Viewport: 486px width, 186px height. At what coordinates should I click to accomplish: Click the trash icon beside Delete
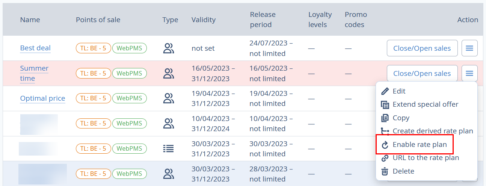385,171
